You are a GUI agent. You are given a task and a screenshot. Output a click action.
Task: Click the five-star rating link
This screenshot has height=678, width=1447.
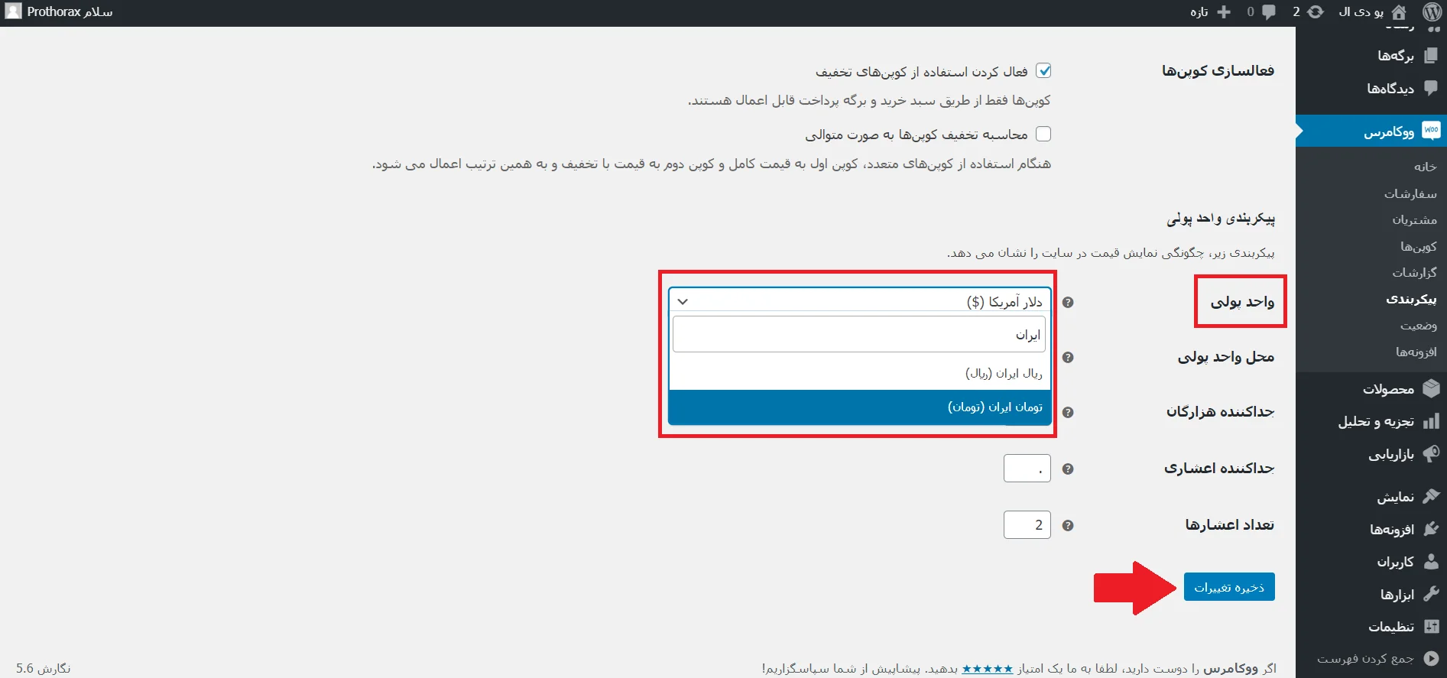pyautogui.click(x=987, y=669)
